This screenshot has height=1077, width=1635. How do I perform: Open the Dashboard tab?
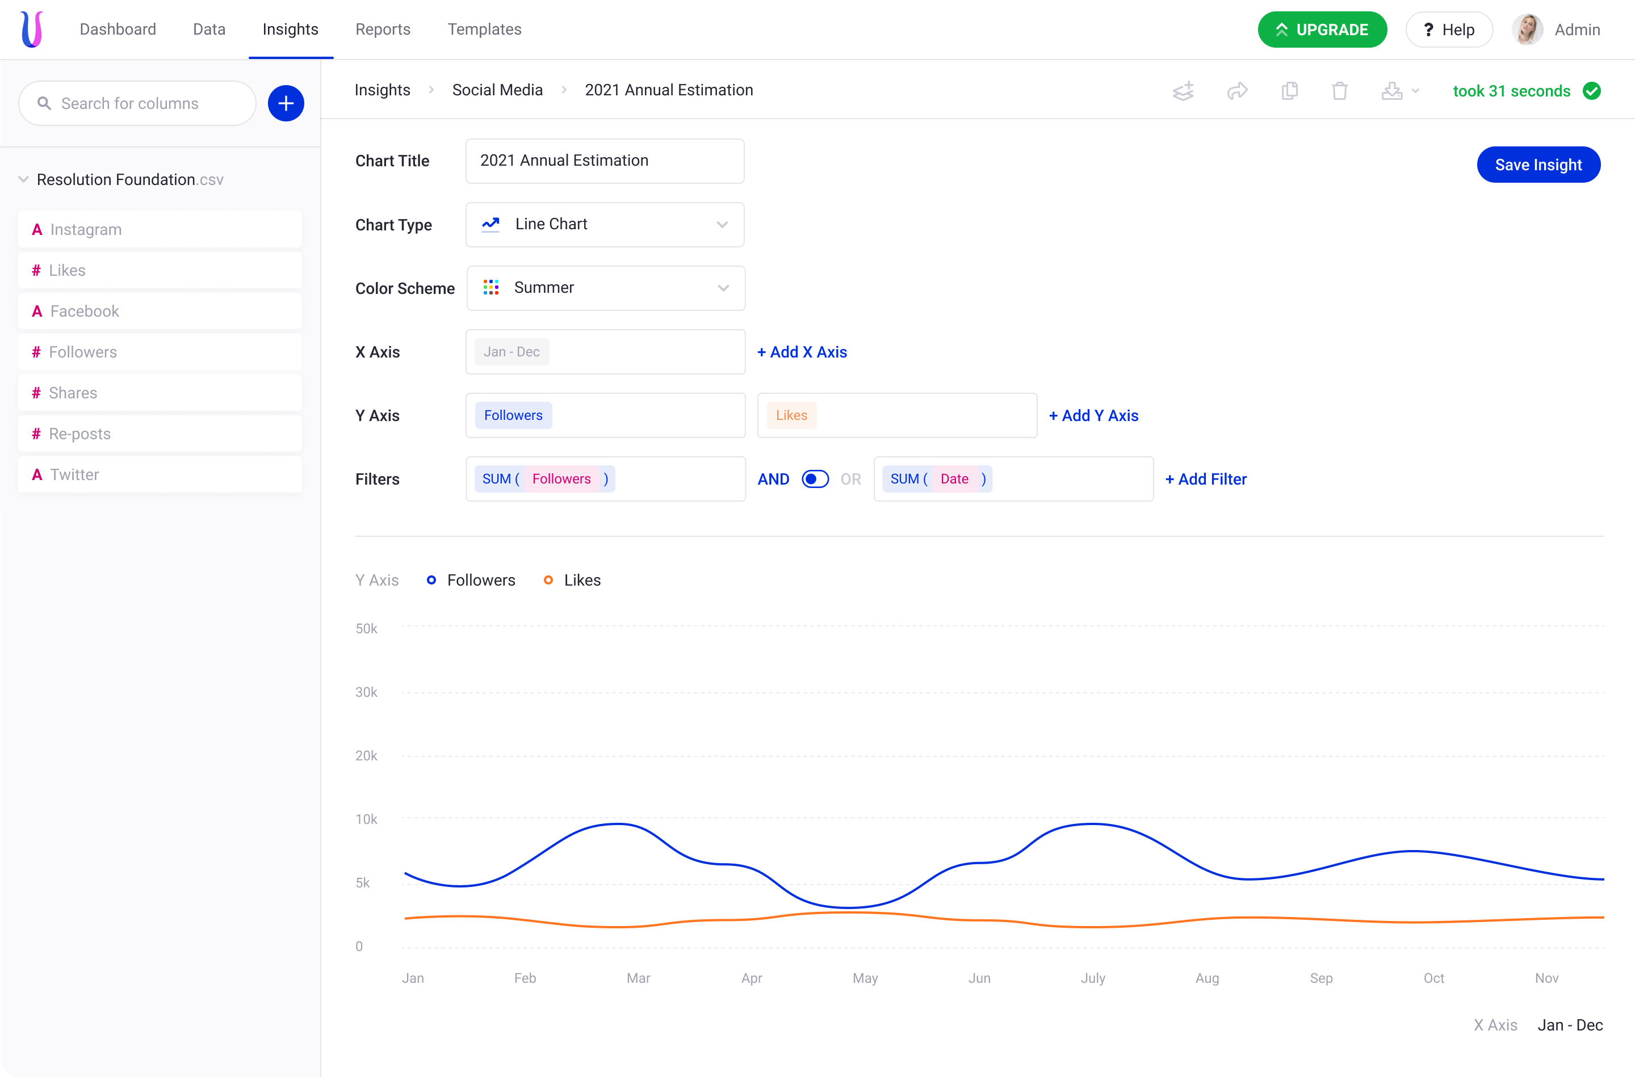(x=118, y=30)
